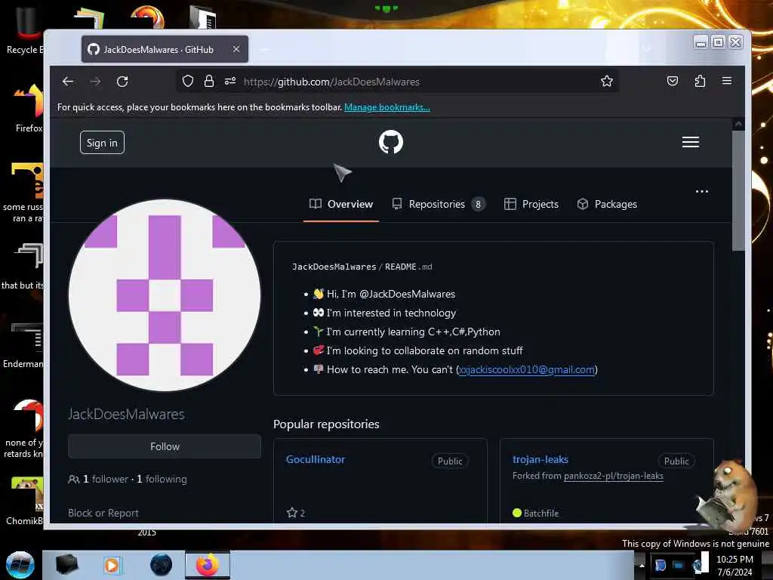Click the Public badge on Gocullinator
Screen dimensions: 773x580
coord(450,461)
